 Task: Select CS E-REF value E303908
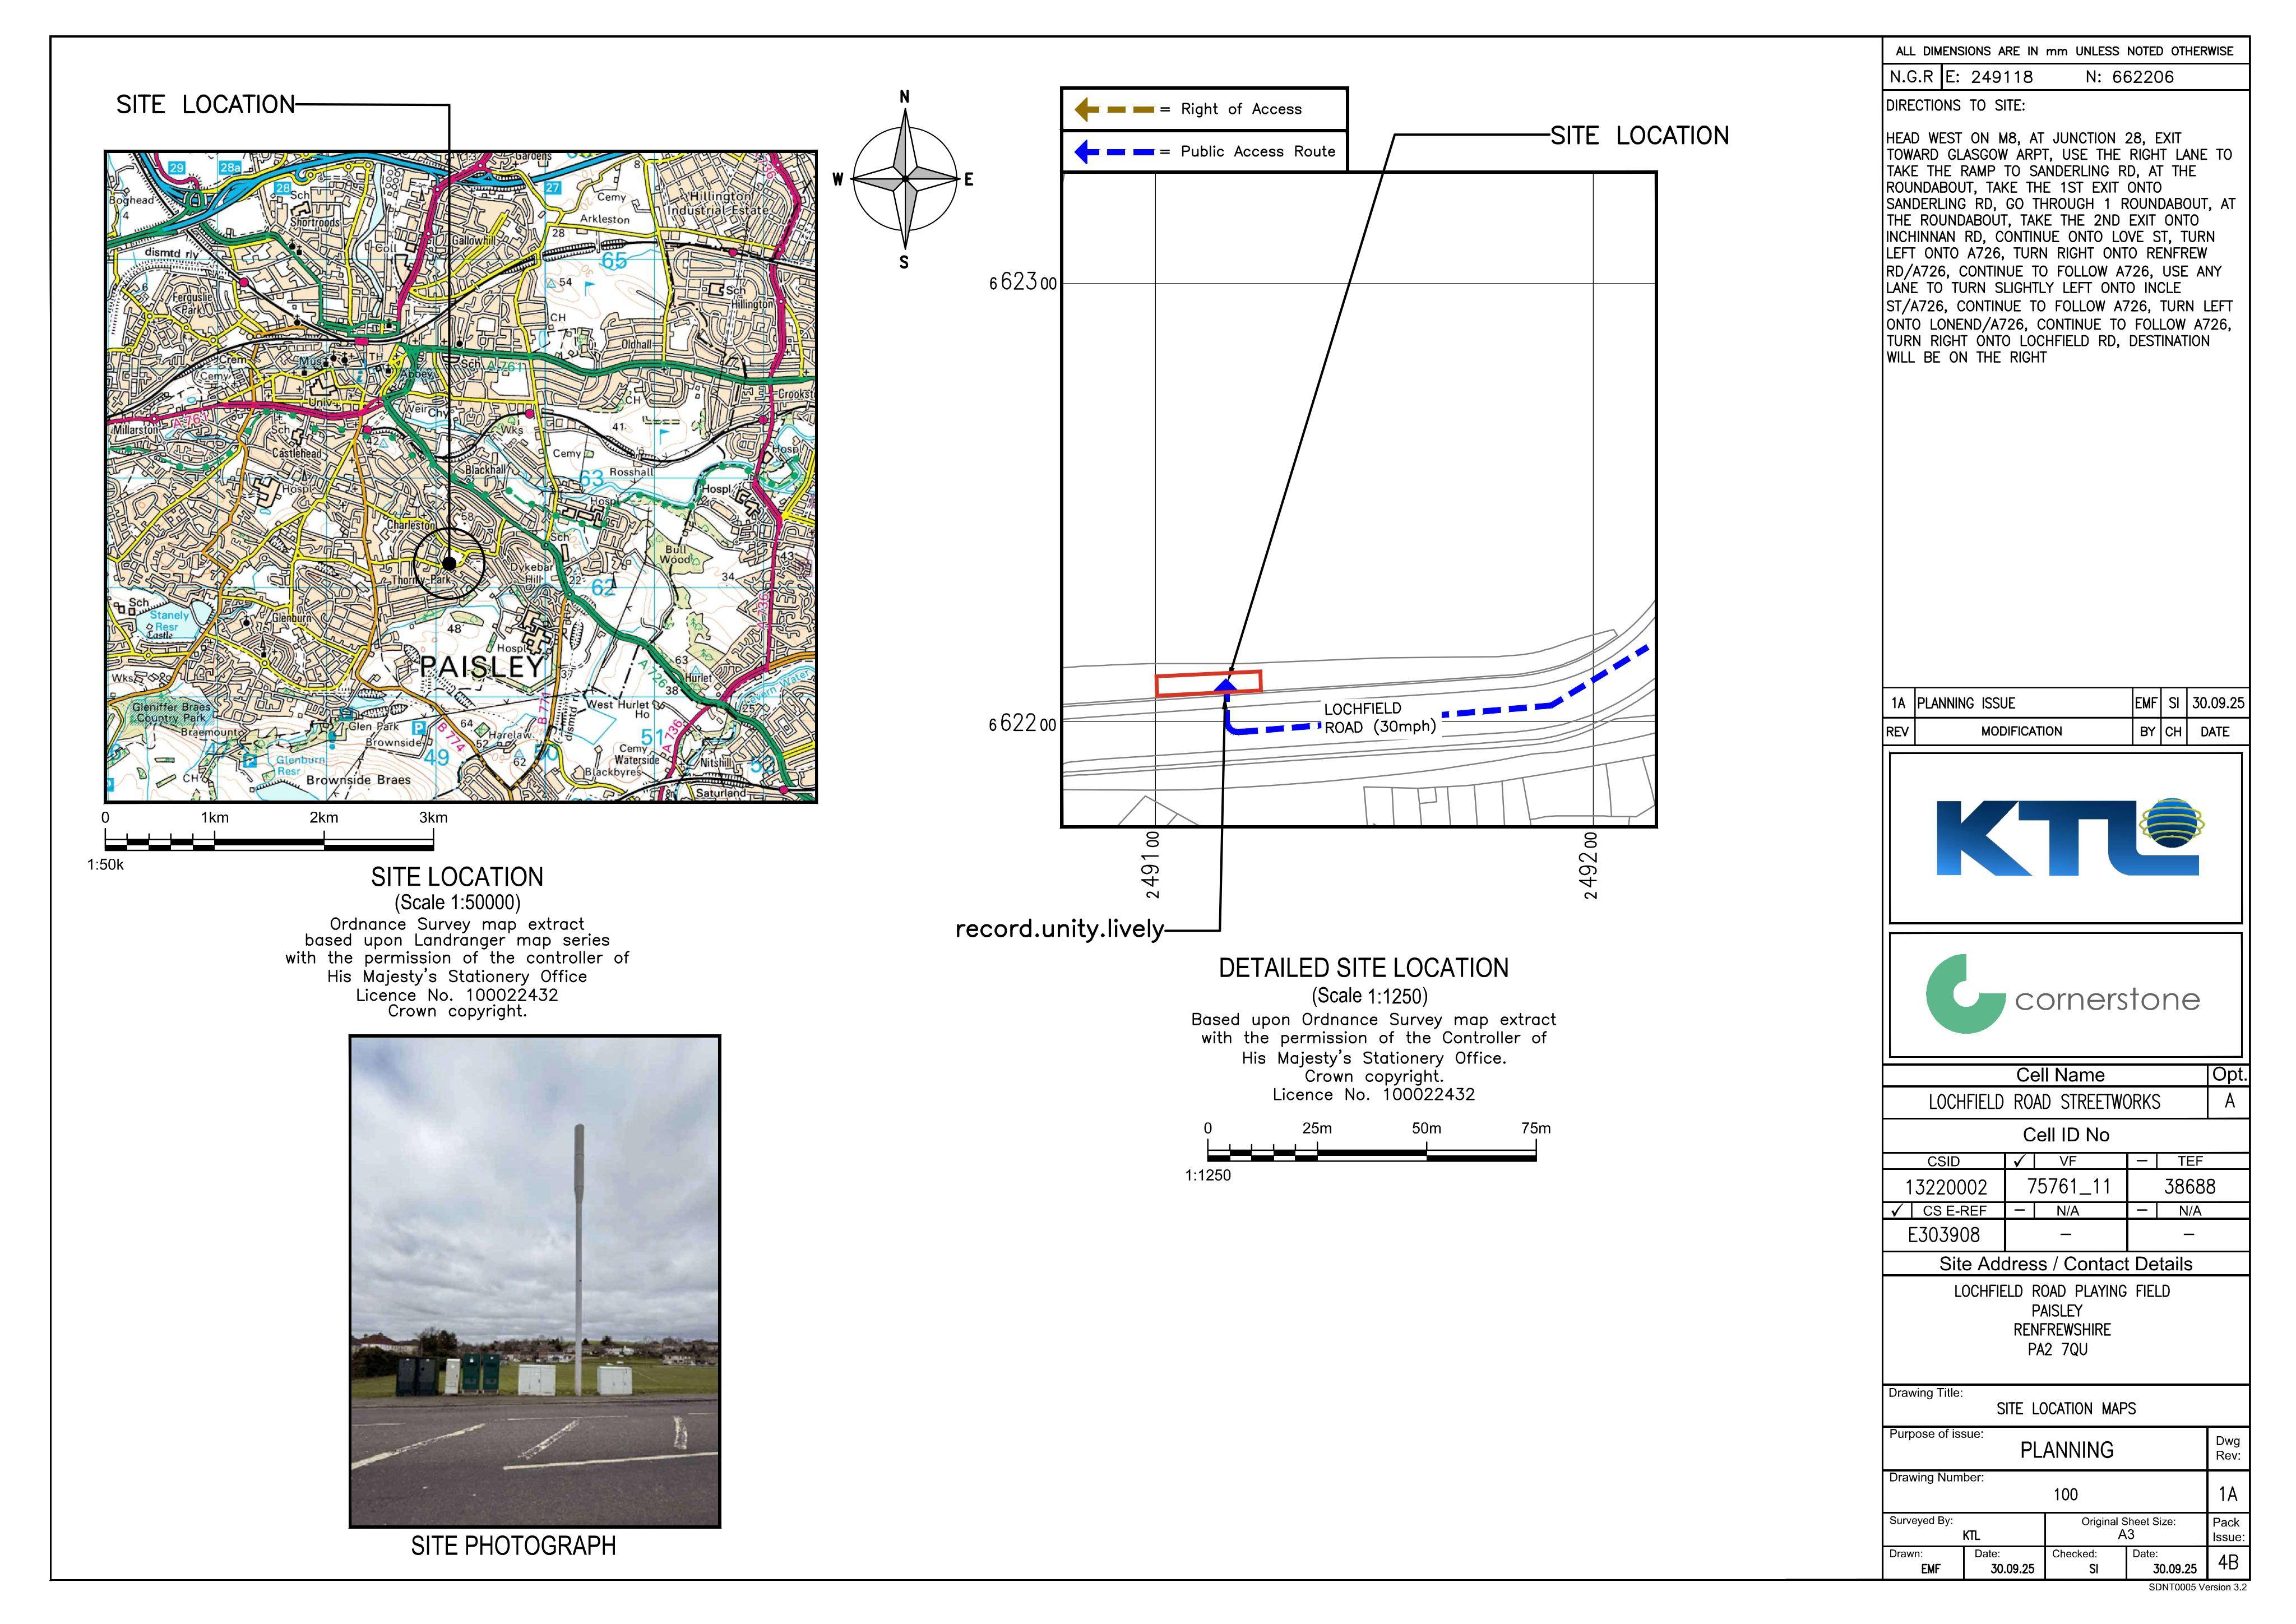tap(1943, 1235)
